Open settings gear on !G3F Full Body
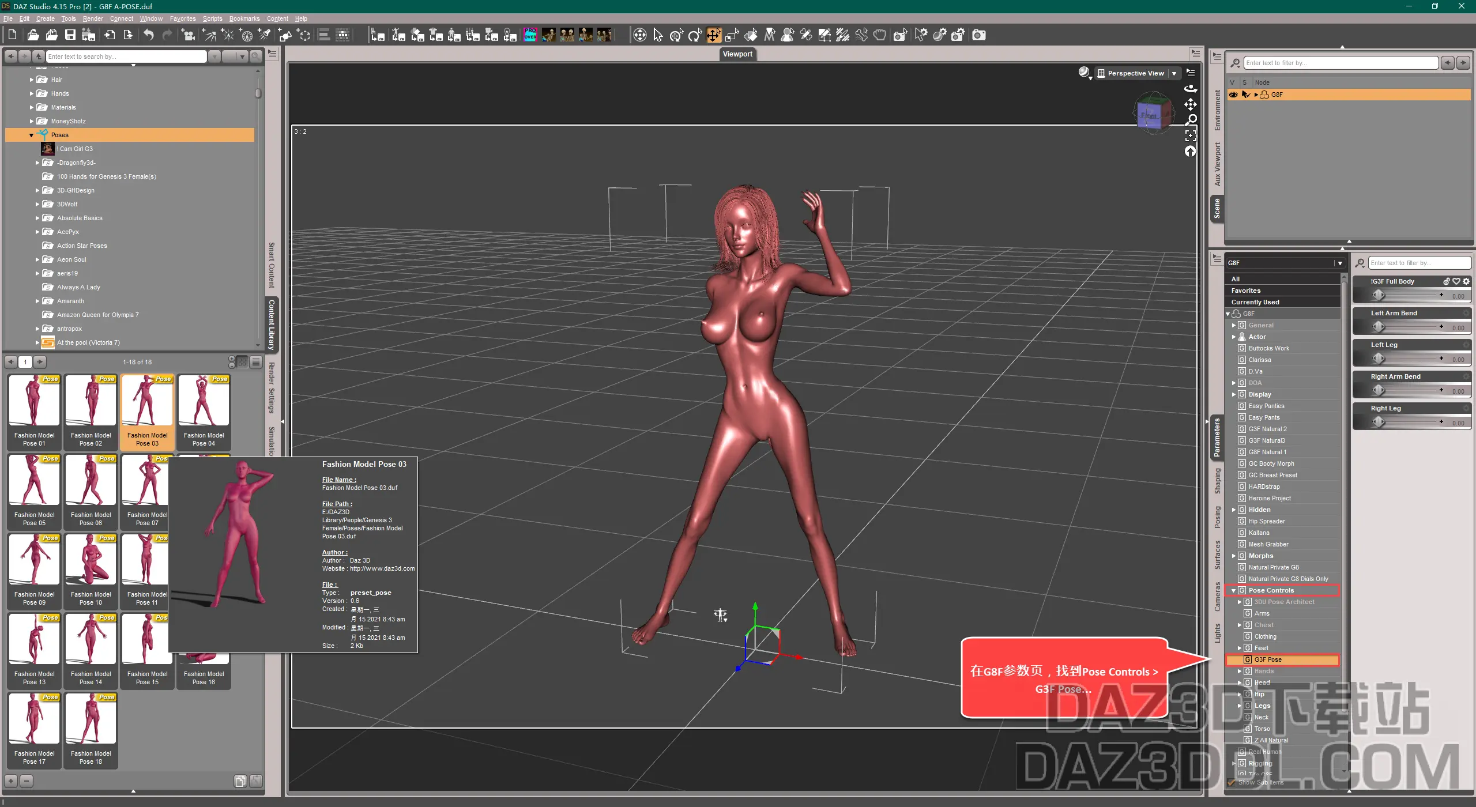This screenshot has width=1476, height=807. coord(1466,281)
